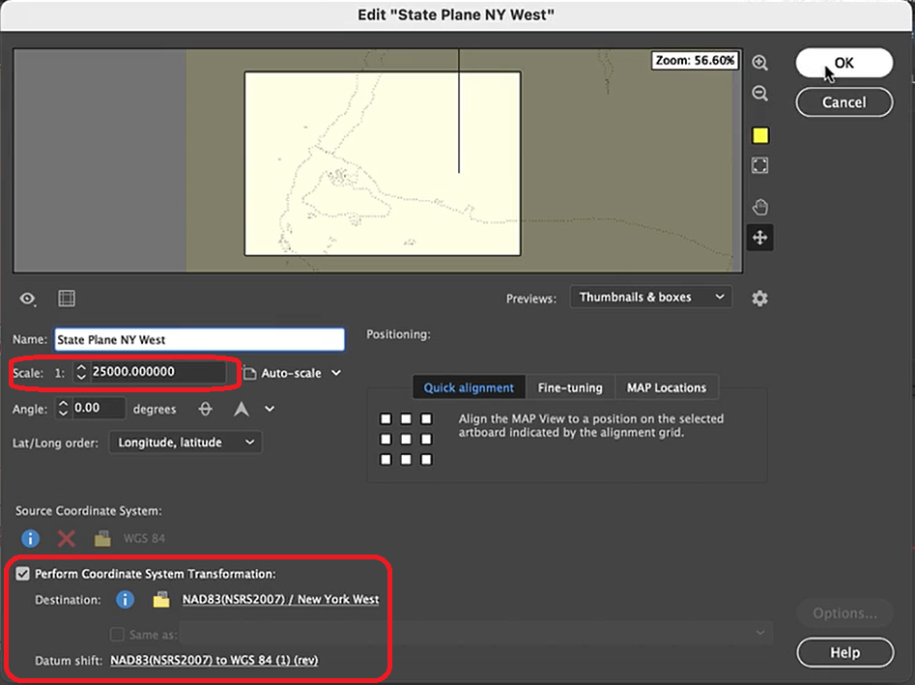Select the move arrows tool
The width and height of the screenshot is (915, 685).
[759, 238]
